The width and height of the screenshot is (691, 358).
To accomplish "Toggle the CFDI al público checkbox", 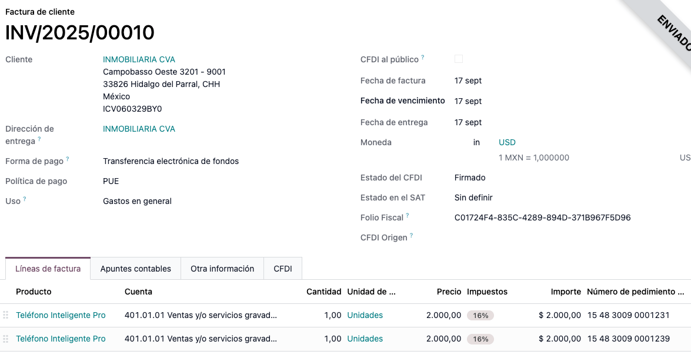I will (x=459, y=59).
